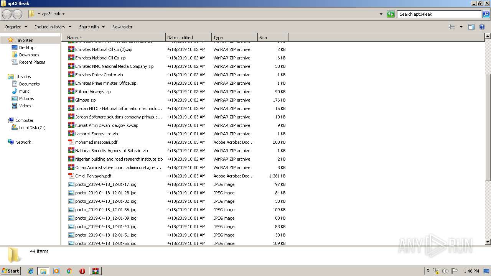Select Emirates NMC National Media Company.zip icon

pyautogui.click(x=71, y=66)
